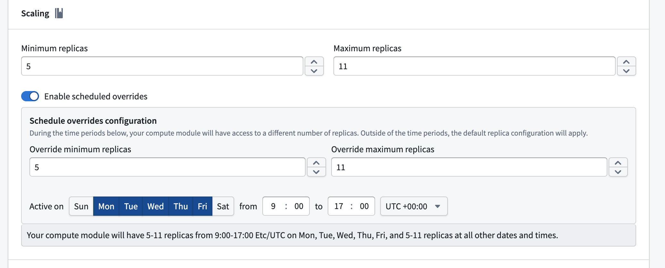Increment Maximum replicas using the up arrow

[x=626, y=61]
